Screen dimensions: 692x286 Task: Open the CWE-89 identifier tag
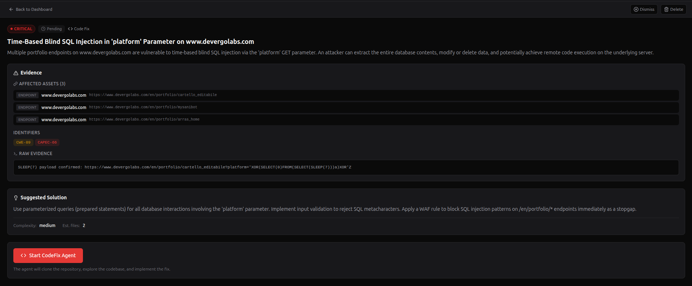coord(23,142)
